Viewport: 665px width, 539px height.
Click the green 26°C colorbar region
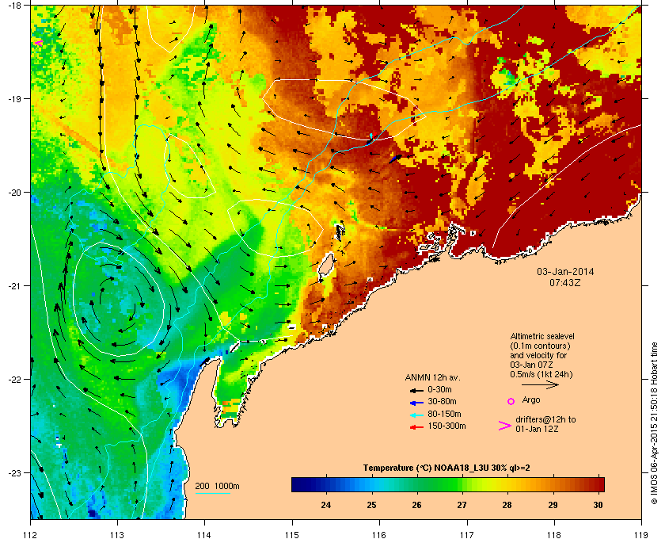coord(417,484)
